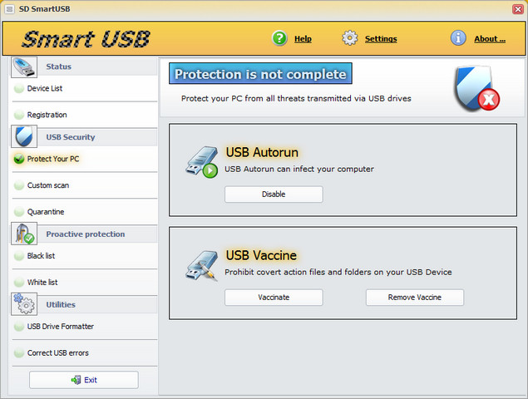
Task: Click the protection shield warning icon
Action: click(476, 89)
